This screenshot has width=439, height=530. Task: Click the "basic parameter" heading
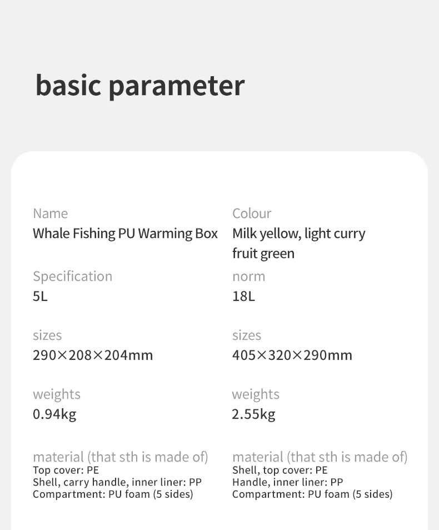tap(139, 85)
